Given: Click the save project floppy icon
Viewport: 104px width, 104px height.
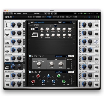Looking at the screenshot, I should 8,14.
